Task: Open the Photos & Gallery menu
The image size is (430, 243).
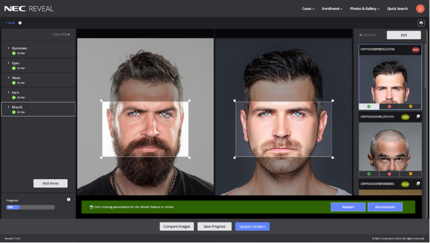Action: pyautogui.click(x=365, y=9)
